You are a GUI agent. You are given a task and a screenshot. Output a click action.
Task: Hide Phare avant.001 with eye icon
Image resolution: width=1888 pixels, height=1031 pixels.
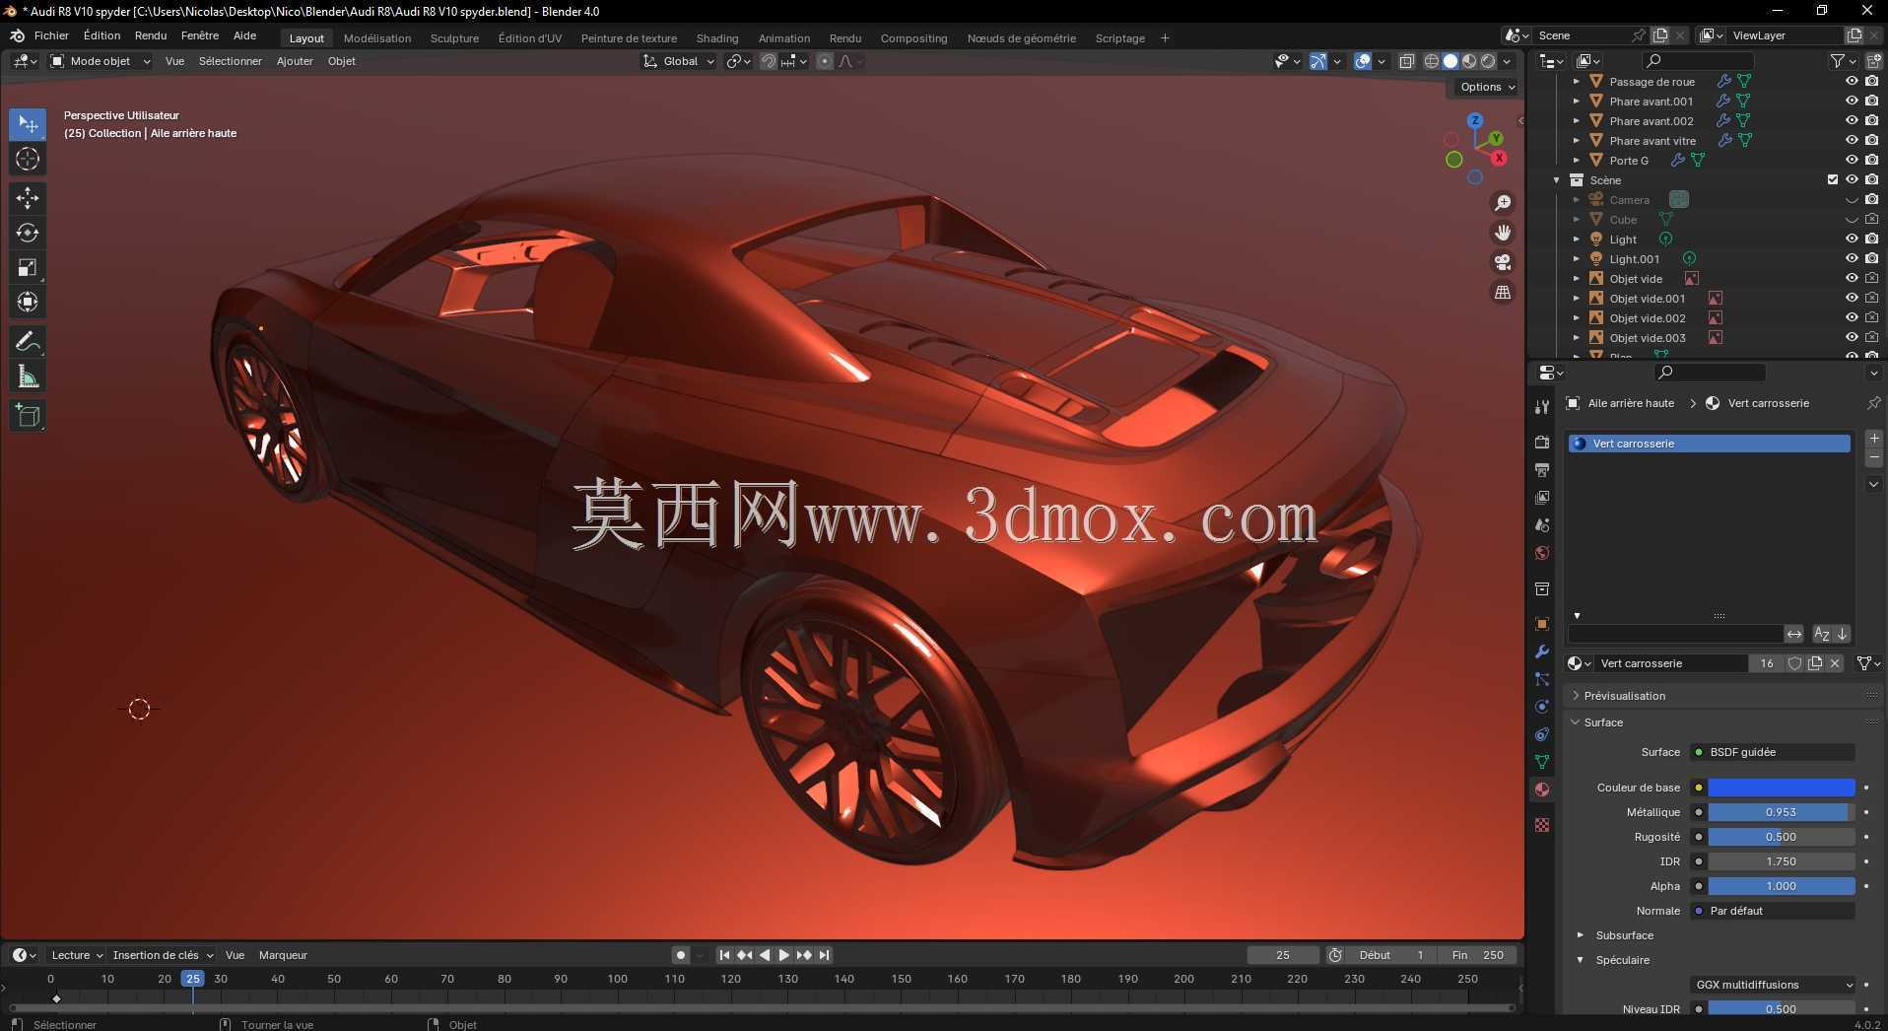[x=1852, y=101]
